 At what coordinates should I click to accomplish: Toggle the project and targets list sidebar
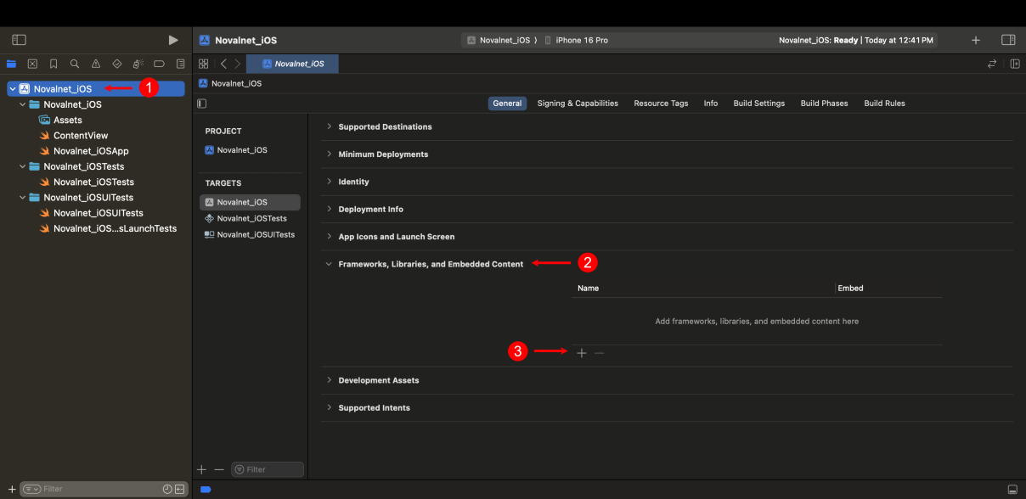[x=201, y=104]
